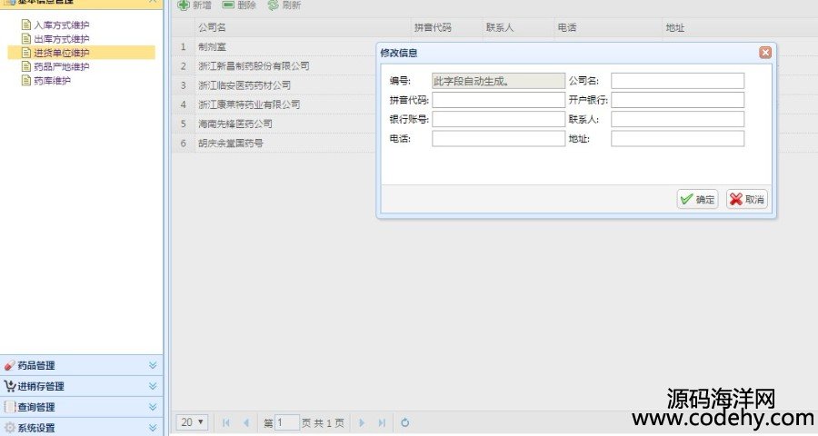
Task: Select the row 海南先锋医药公司 in the table
Action: 235,124
